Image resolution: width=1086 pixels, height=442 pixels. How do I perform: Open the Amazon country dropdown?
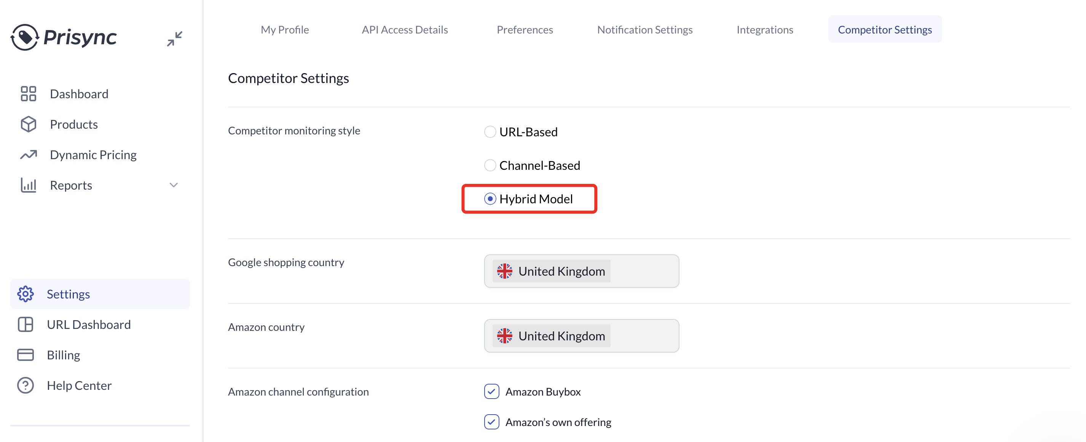pyautogui.click(x=581, y=336)
